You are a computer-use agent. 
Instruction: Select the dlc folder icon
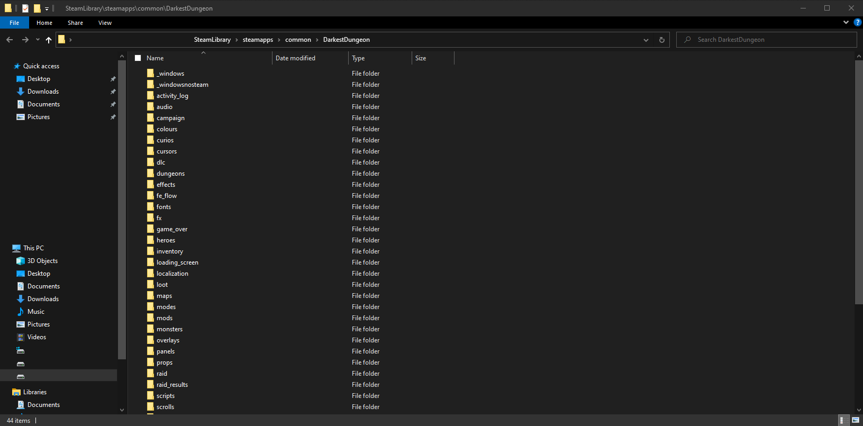151,162
